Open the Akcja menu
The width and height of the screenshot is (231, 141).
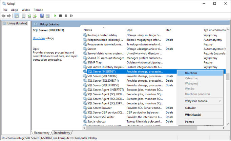pos(15,10)
